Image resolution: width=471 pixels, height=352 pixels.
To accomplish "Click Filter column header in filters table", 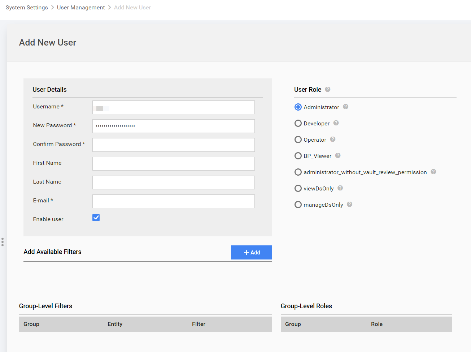I will [x=199, y=324].
